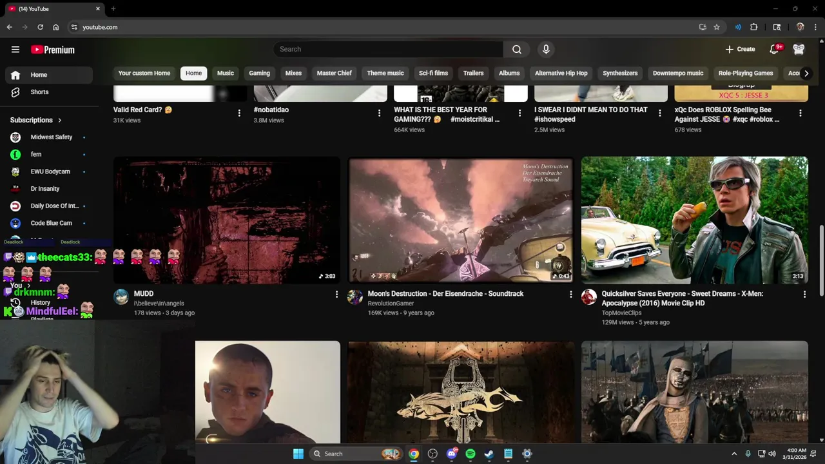
Task: Open the Chrome profile avatar
Action: tap(800, 27)
